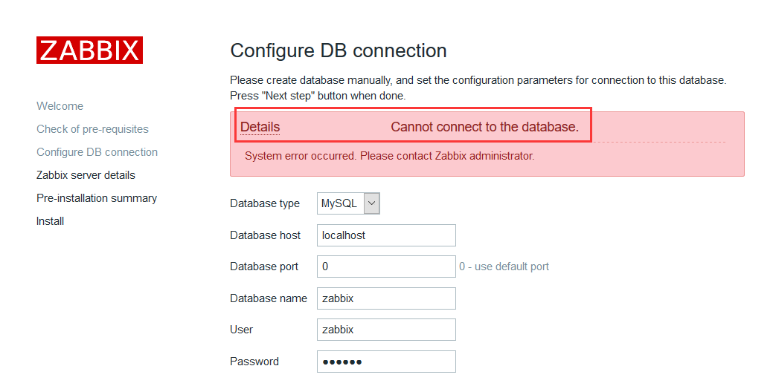Click the 'Configure DB connection' page heading
The height and width of the screenshot is (389, 776).
pyautogui.click(x=339, y=50)
